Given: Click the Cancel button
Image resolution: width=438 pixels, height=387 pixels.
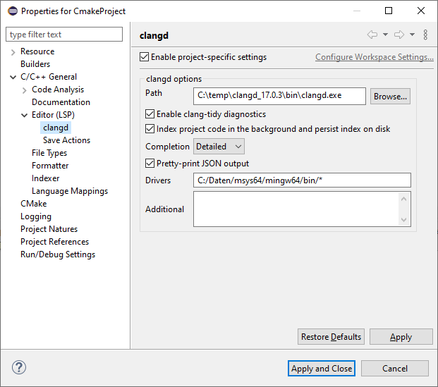Looking at the screenshot, I should click(395, 369).
